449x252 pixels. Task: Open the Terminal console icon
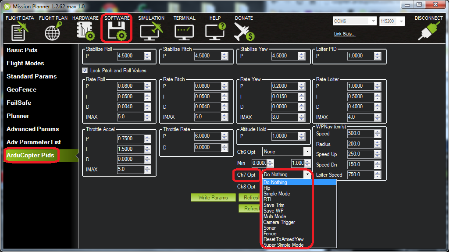184,32
